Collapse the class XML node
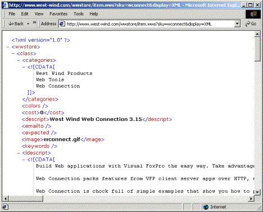 [x=13, y=53]
